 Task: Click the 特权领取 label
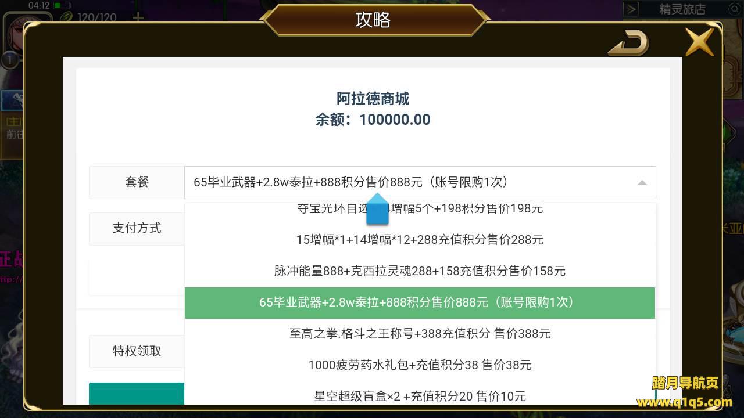[x=137, y=351]
